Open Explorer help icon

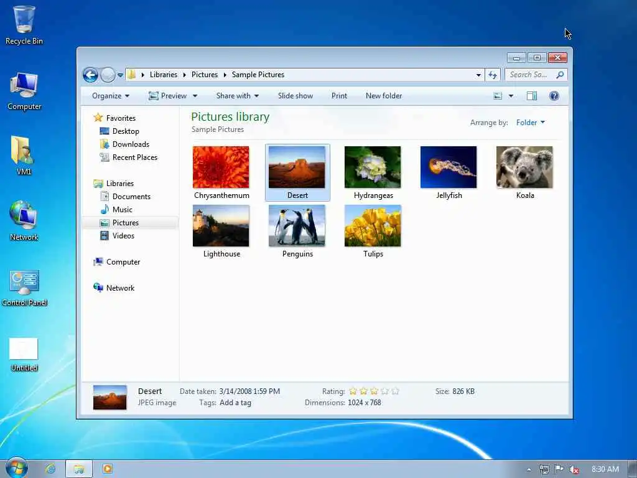click(x=554, y=96)
